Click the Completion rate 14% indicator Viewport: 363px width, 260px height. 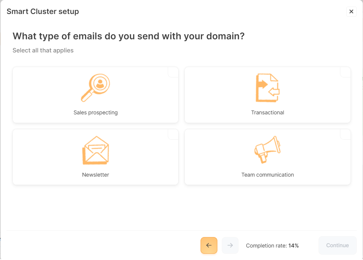pos(272,246)
